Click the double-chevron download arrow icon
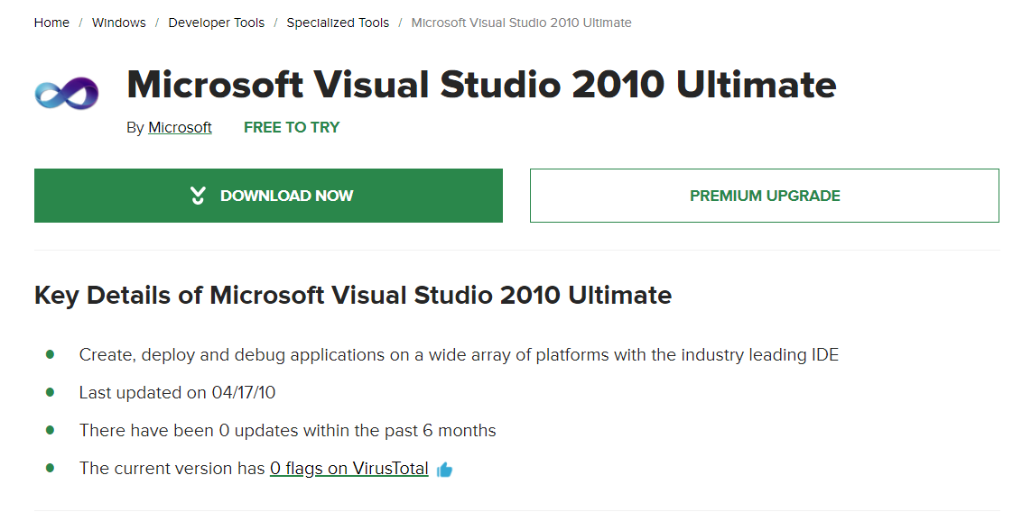This screenshot has width=1022, height=512. coord(199,196)
